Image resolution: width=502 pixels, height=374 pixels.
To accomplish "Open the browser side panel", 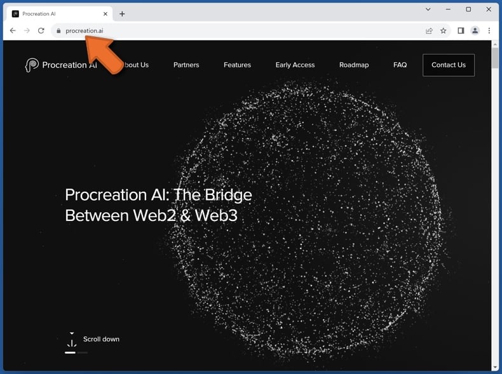I will tap(461, 30).
